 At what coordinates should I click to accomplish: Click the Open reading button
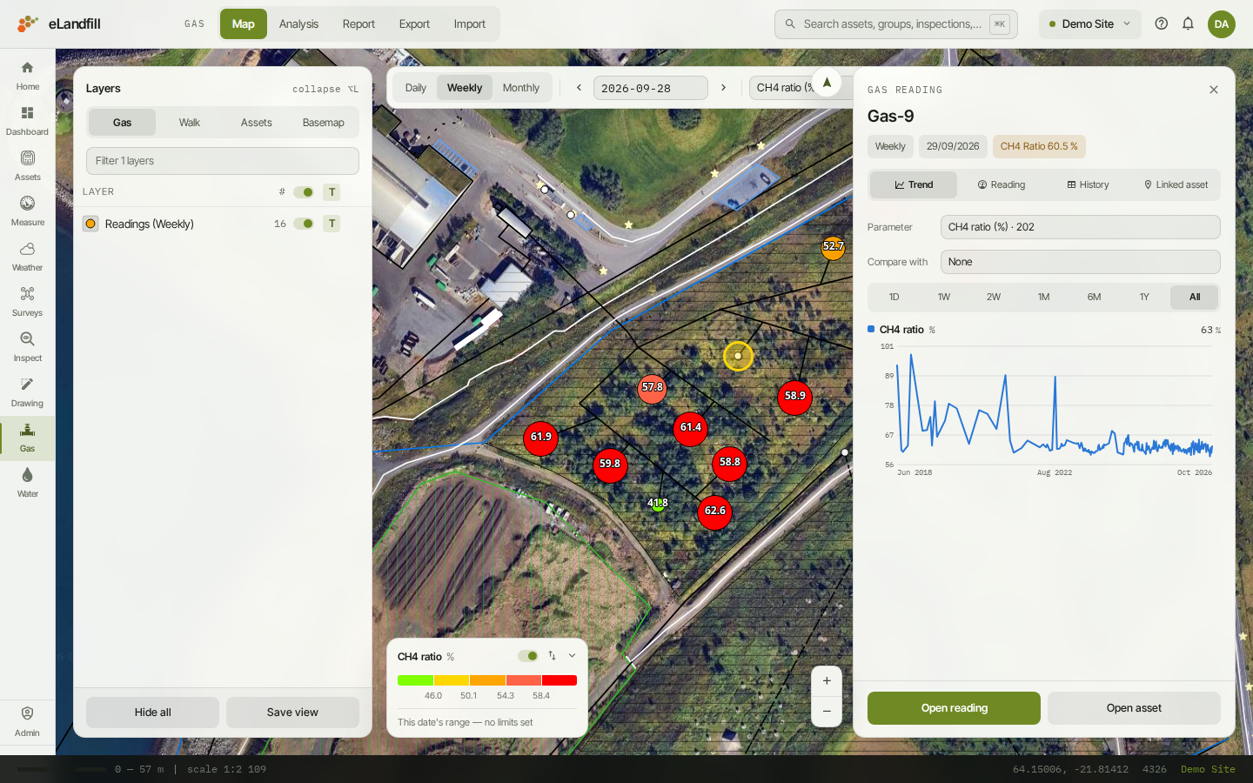(954, 708)
